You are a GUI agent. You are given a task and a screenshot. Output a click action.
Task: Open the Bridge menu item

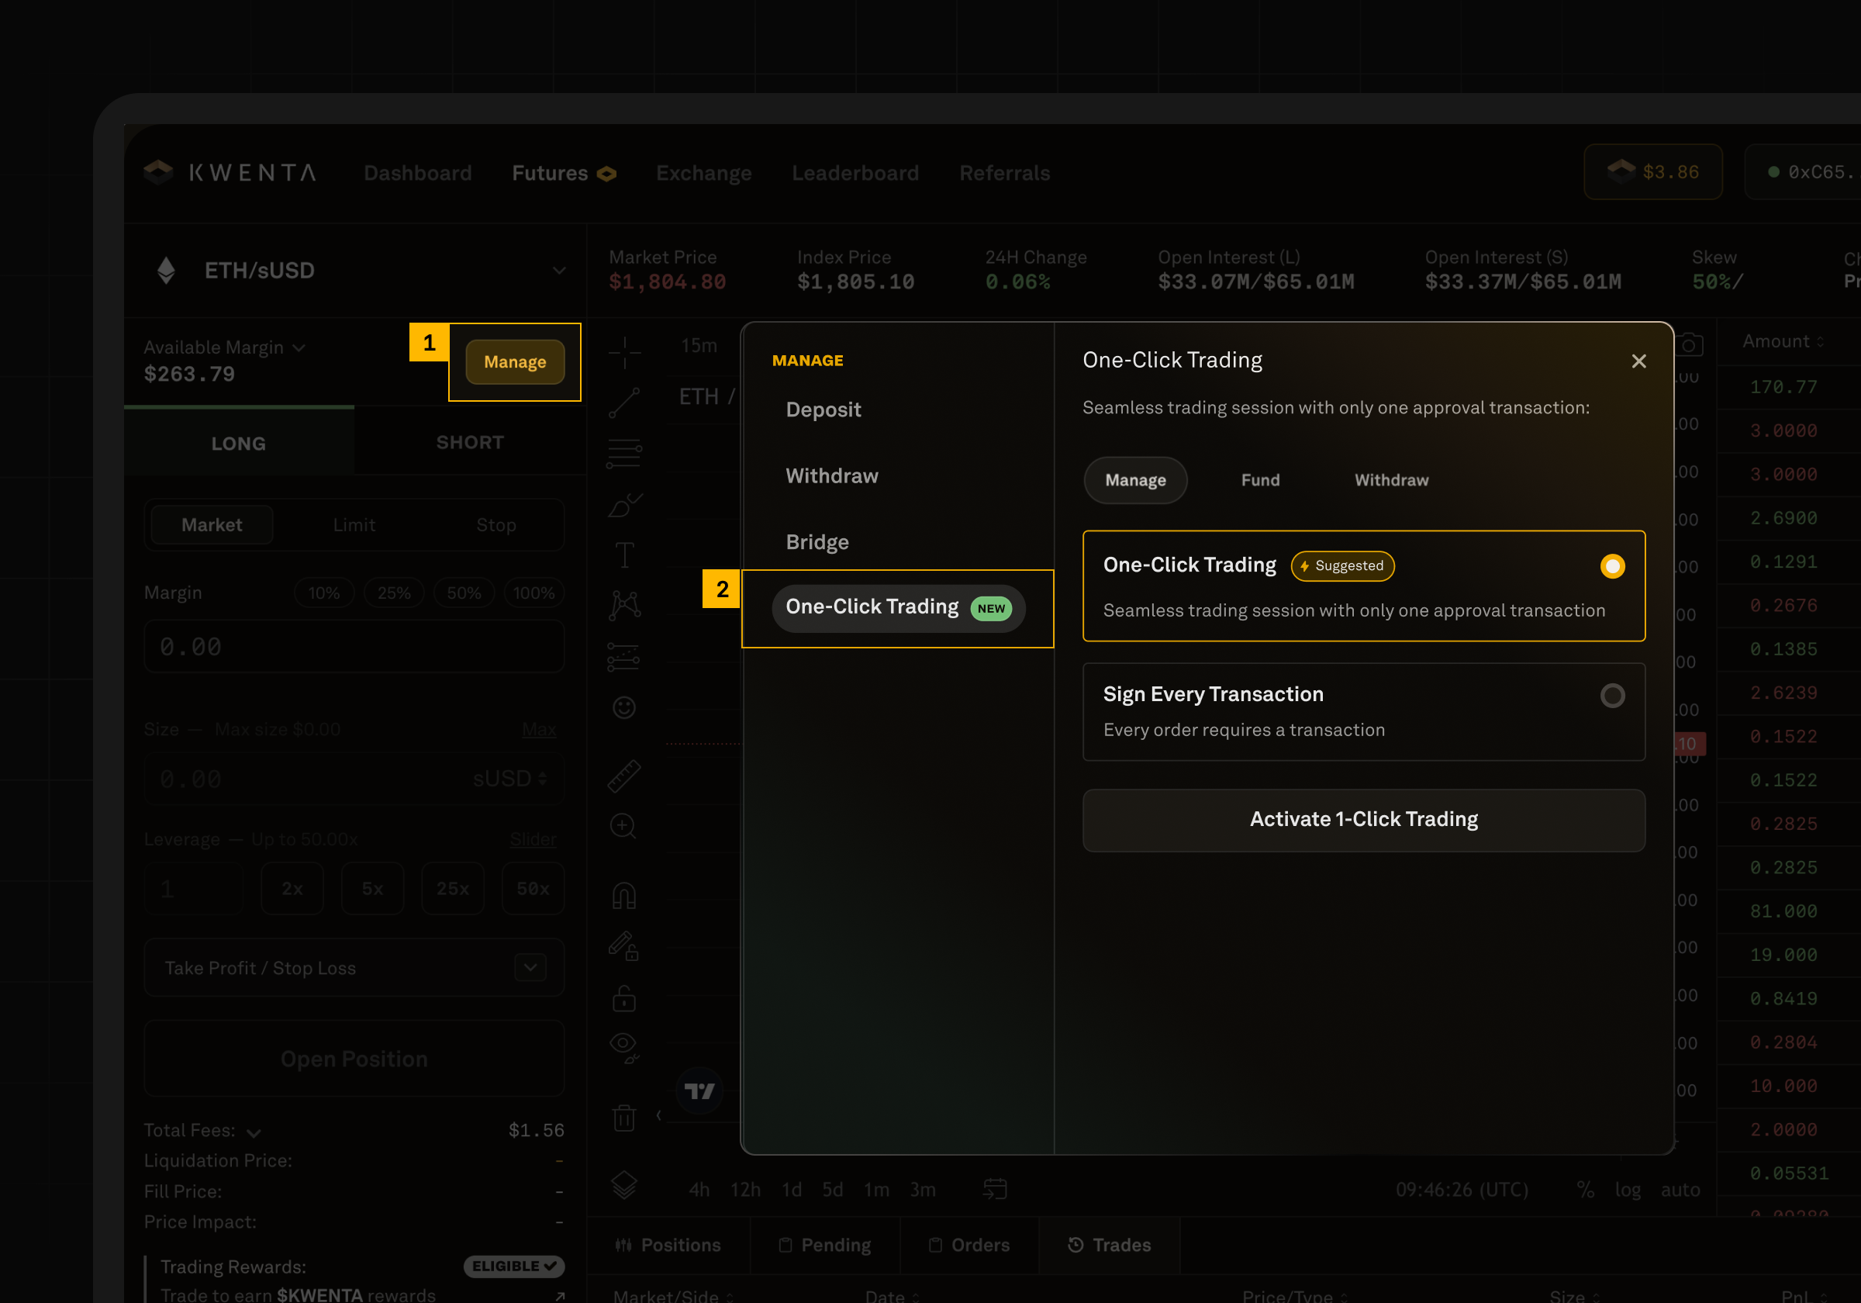pos(817,542)
